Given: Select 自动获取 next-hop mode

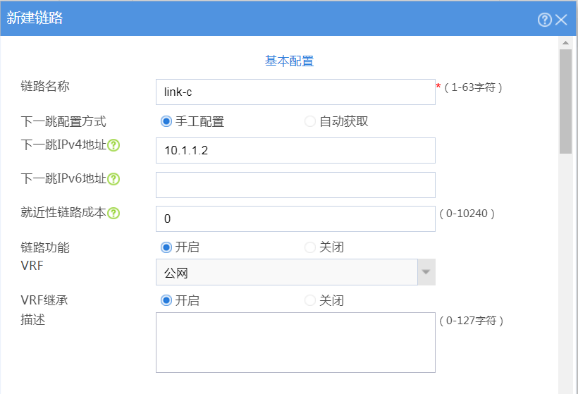Looking at the screenshot, I should click(310, 121).
